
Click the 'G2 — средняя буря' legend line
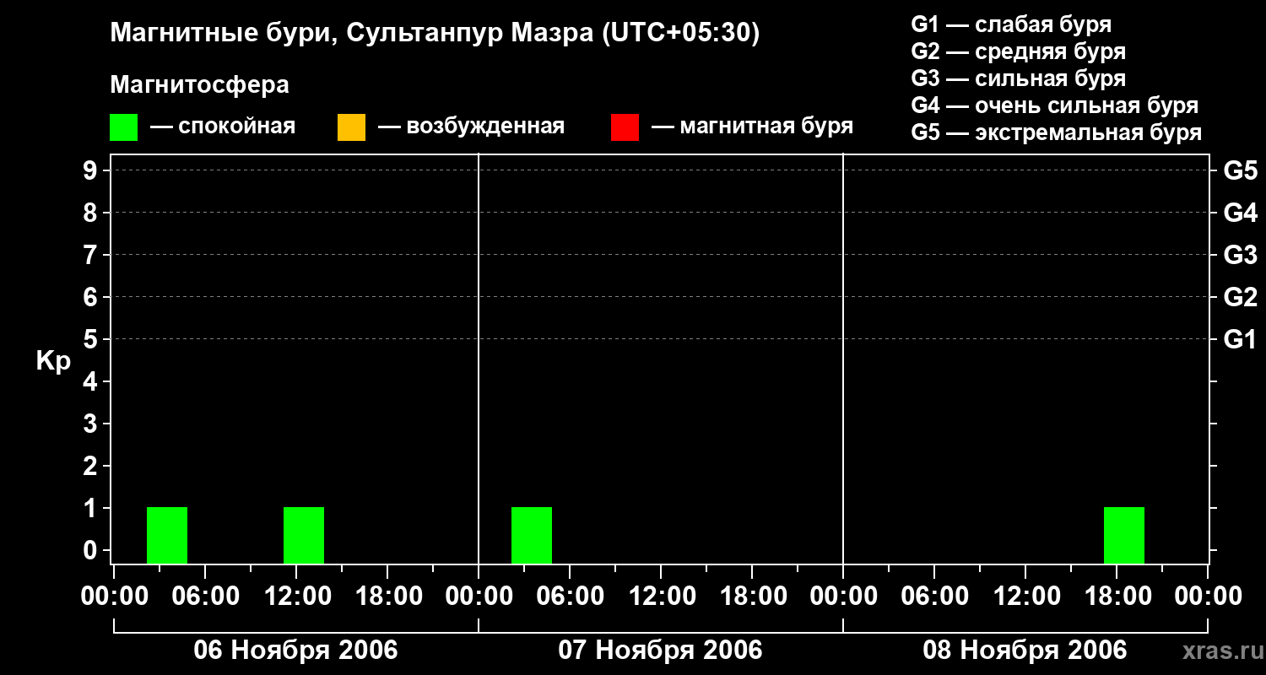pos(1019,51)
